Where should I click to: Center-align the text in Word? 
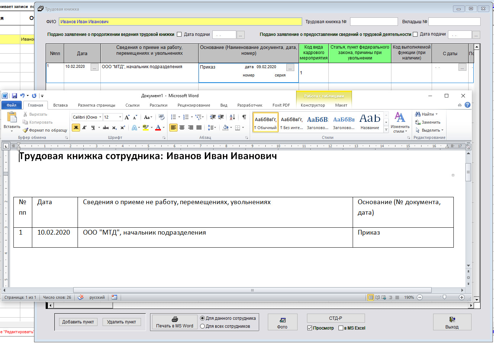click(x=182, y=128)
